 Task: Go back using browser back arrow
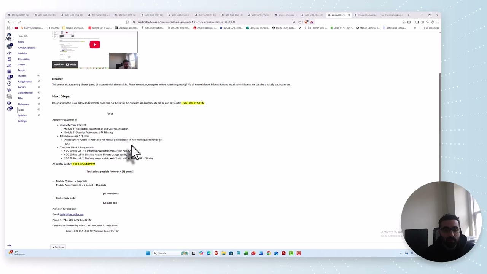coord(9,22)
